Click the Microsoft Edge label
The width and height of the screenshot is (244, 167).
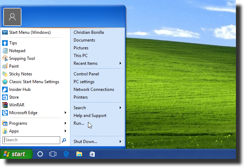(23, 113)
